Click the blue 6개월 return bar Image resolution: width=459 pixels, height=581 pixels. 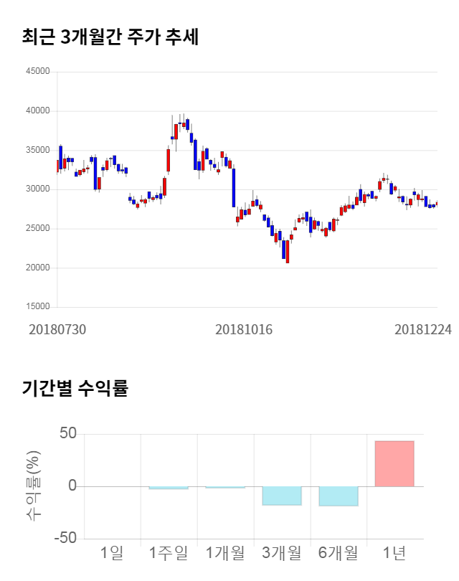pyautogui.click(x=338, y=496)
